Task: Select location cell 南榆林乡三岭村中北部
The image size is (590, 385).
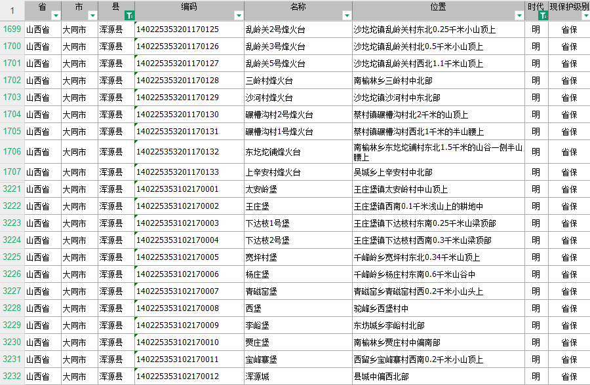Action: 439,81
